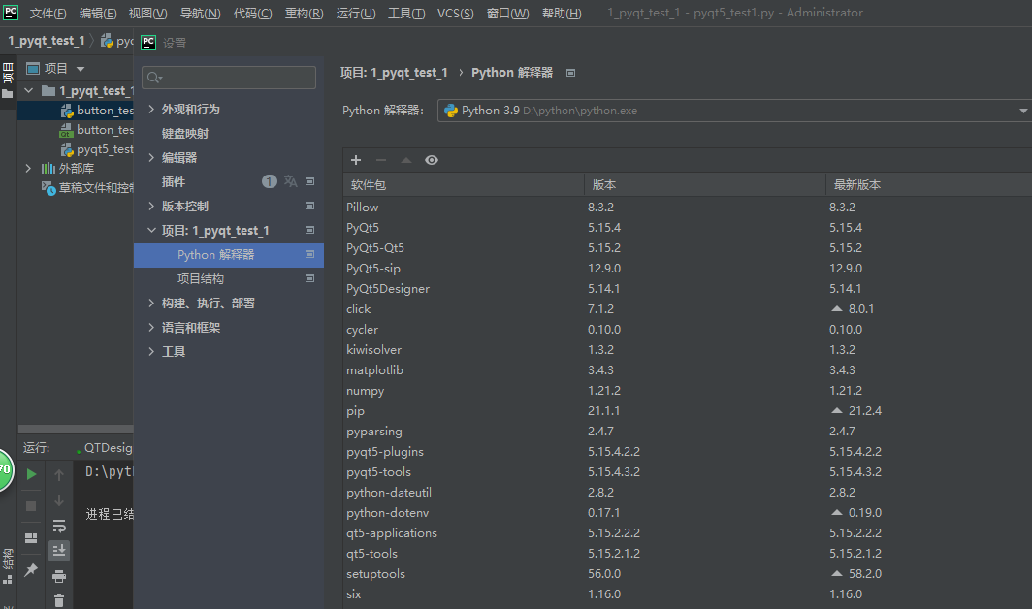Click the add package plus icon
This screenshot has height=609, width=1032.
pos(356,160)
